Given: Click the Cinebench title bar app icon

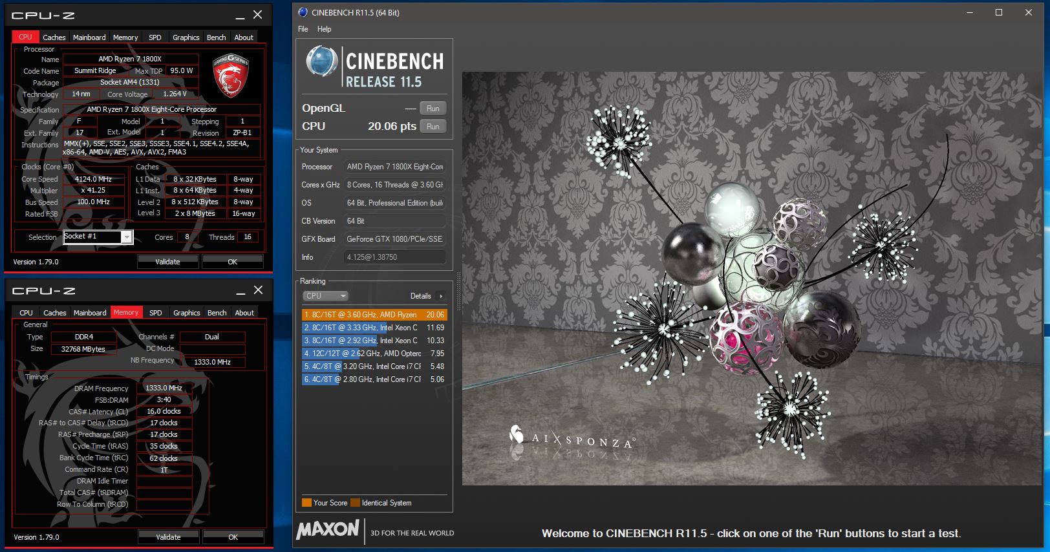Looking at the screenshot, I should coord(303,12).
